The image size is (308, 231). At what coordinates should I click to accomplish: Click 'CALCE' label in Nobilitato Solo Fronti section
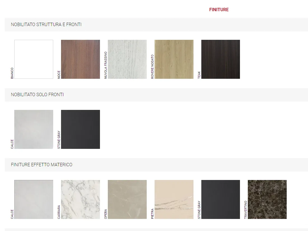point(12,144)
